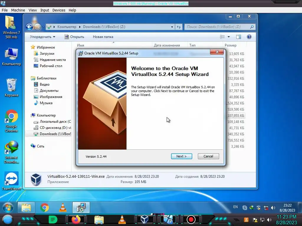Open the Machine menu
This screenshot has width=302, height=226.
18,10
